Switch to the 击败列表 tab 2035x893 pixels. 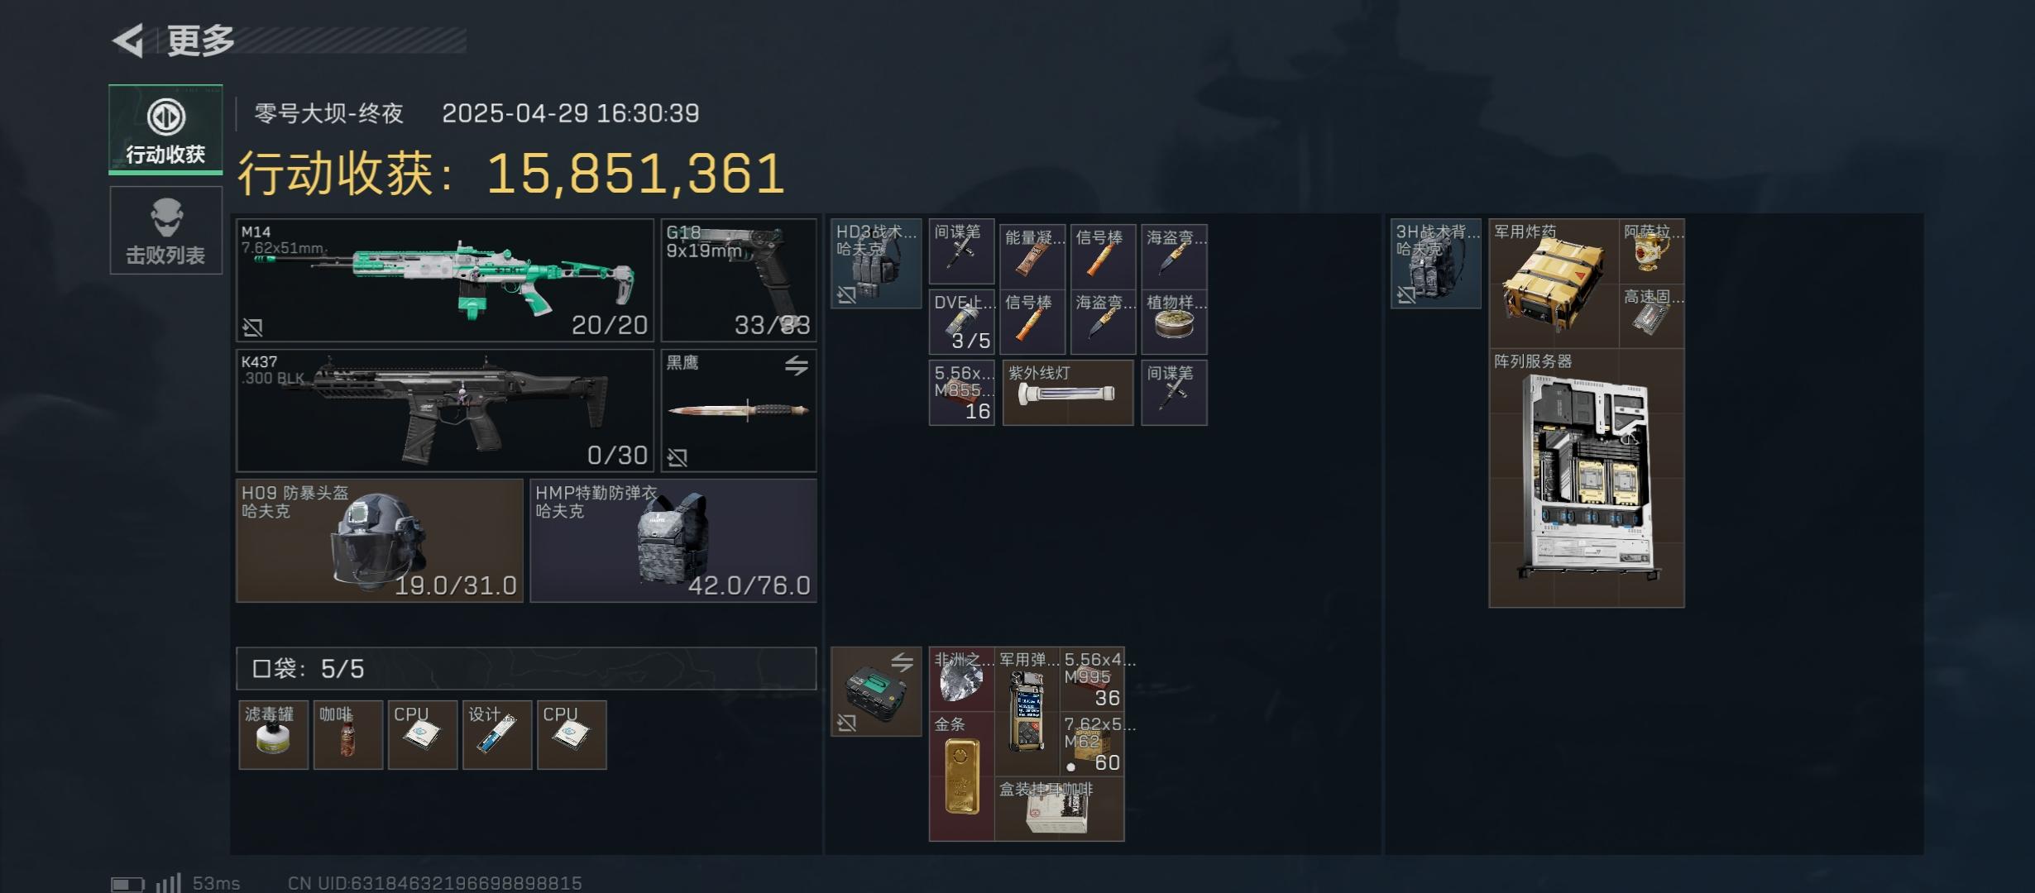coord(165,231)
